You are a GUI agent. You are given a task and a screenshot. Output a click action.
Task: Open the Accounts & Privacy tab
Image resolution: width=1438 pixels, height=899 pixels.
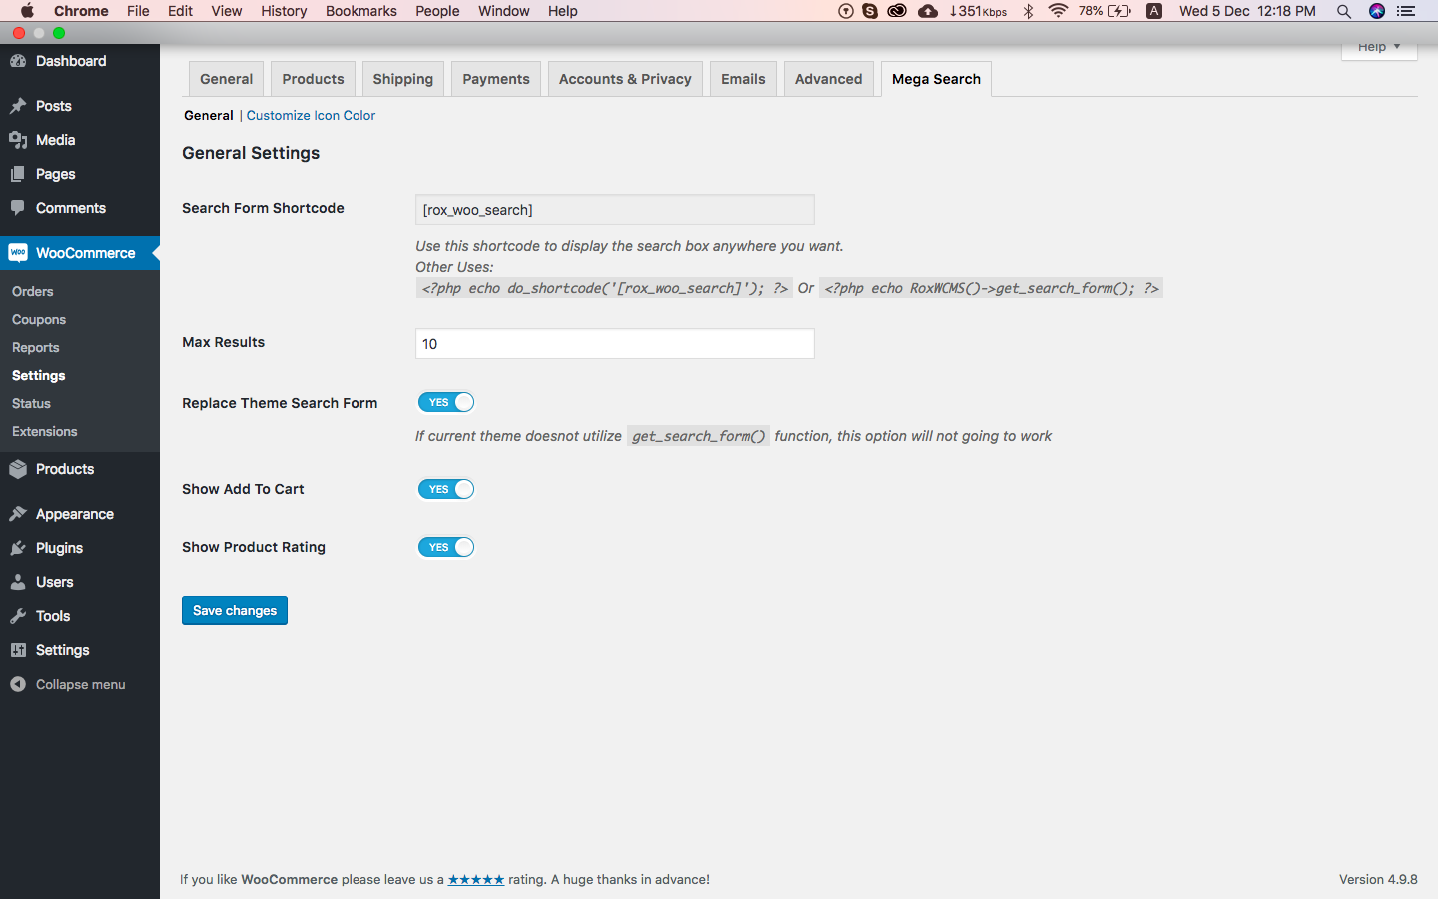pos(625,79)
